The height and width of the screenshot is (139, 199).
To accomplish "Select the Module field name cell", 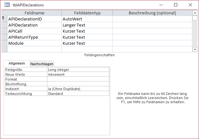I will pos(34,43).
